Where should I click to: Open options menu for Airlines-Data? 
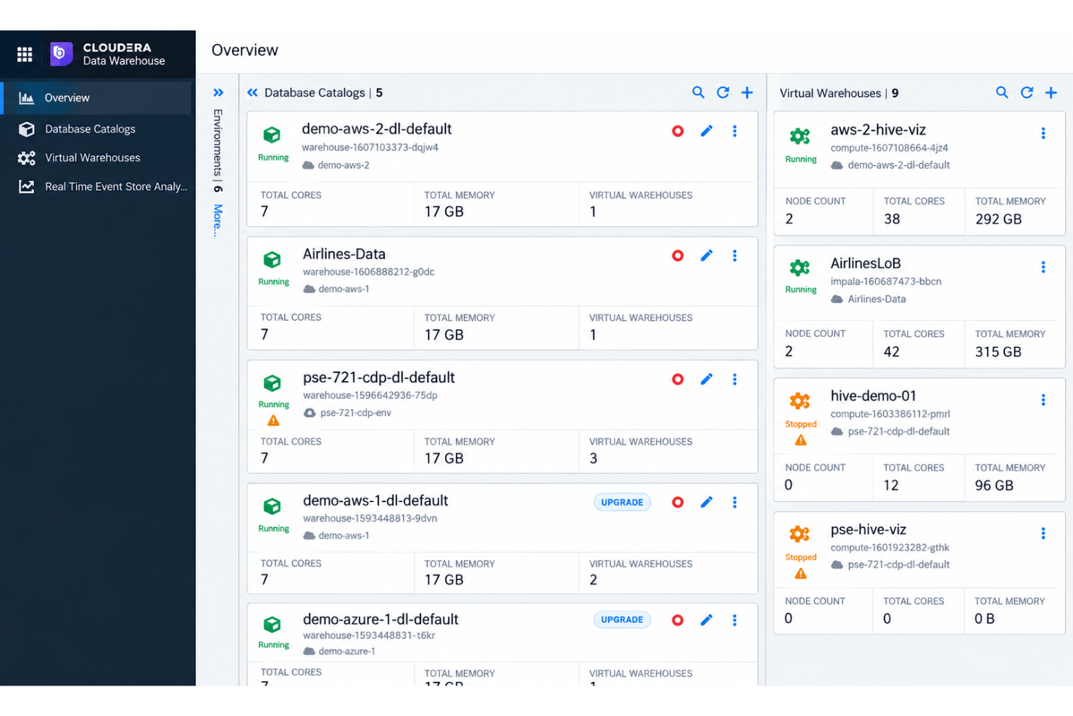734,255
